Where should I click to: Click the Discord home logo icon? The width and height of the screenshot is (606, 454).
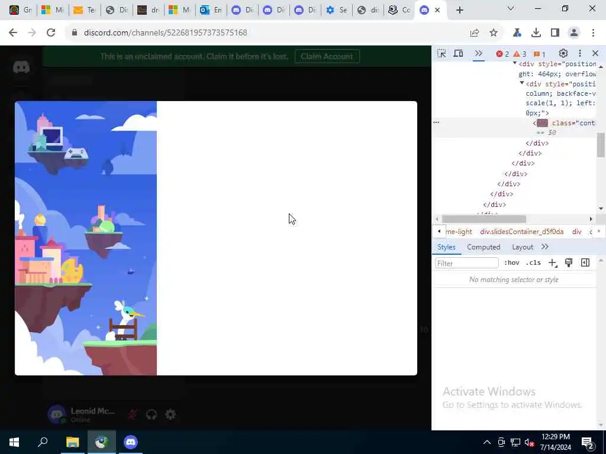coord(21,67)
